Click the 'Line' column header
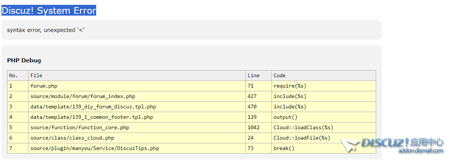 click(258, 75)
